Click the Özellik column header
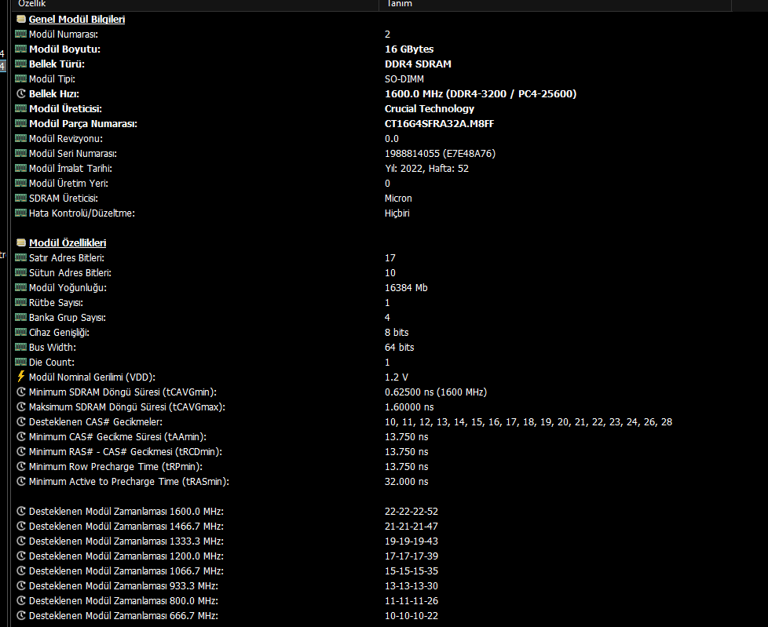This screenshot has height=627, width=768. pyautogui.click(x=195, y=4)
